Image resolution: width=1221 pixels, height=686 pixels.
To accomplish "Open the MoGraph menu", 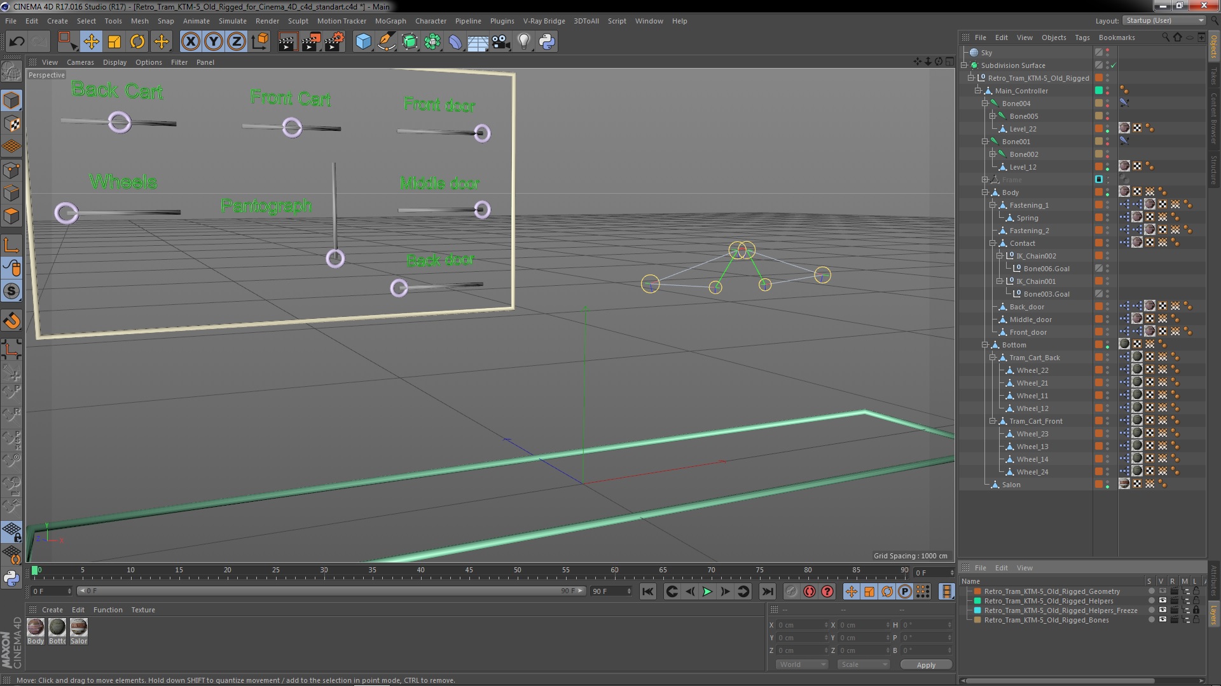I will 390,21.
